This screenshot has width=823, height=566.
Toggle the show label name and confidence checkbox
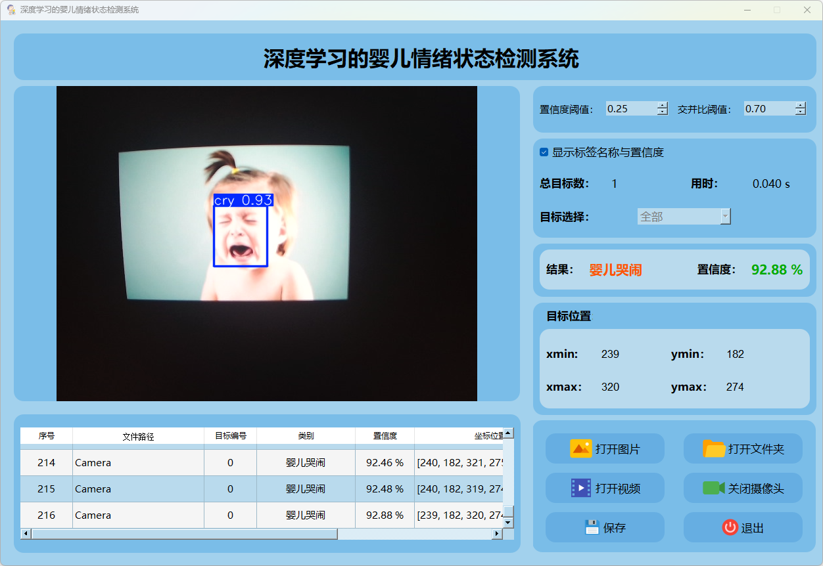click(x=544, y=152)
